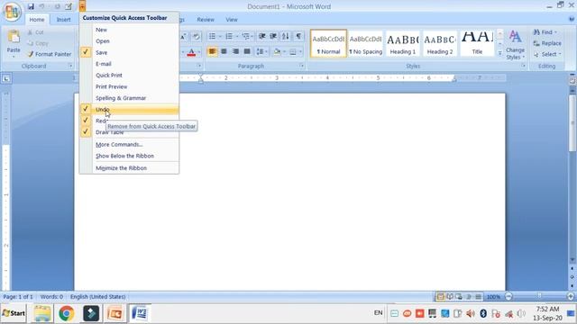This screenshot has height=324, width=577.
Task: Click the Numbering list icon
Action: pyautogui.click(x=229, y=36)
